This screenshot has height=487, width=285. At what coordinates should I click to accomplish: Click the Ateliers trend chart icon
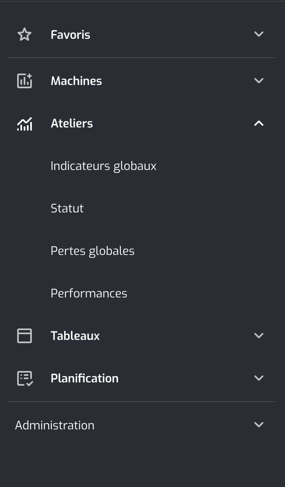[24, 124]
